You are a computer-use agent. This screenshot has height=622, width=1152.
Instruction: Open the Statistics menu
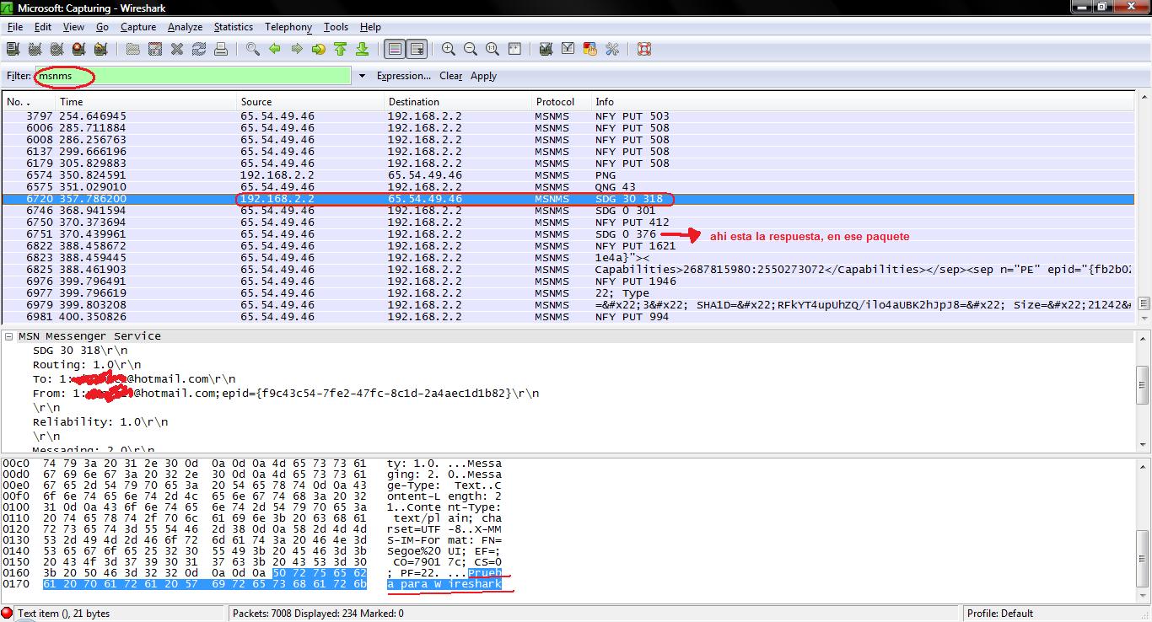coord(233,27)
